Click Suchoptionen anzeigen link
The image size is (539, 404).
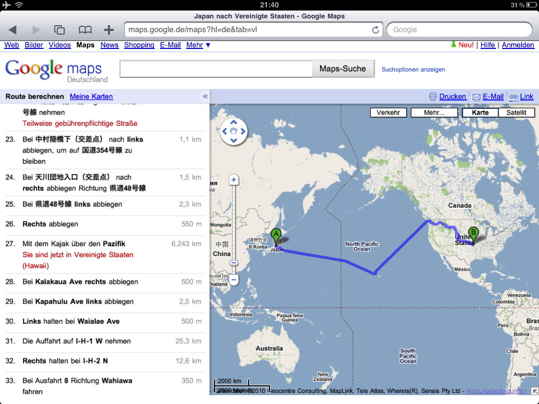[x=413, y=69]
